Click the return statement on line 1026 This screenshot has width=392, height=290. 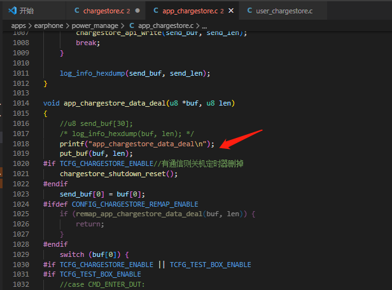[x=88, y=224]
